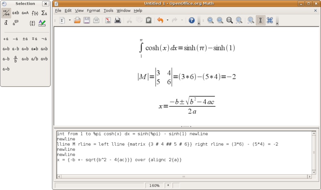Screen dimensions: 321x190
Task: Expand the Undo history dropdown
Action: coord(167,20)
